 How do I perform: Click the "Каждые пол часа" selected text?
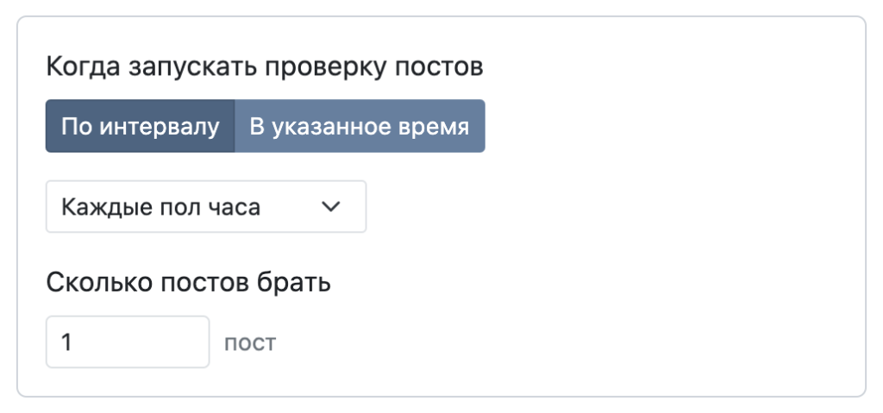point(161,207)
